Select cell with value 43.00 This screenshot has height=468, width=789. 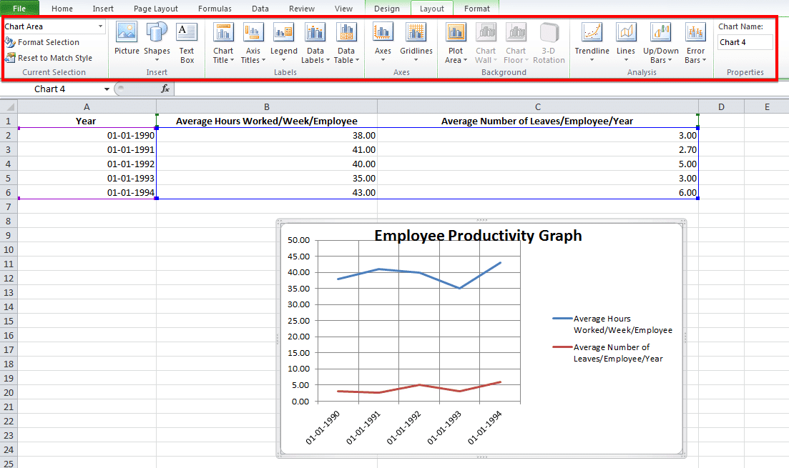coord(267,192)
